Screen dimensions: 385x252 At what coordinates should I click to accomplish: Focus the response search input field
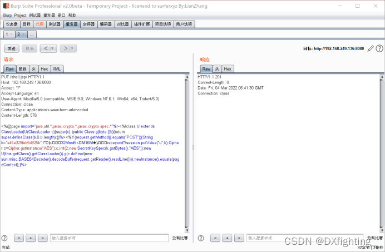pyautogui.click(x=305, y=238)
